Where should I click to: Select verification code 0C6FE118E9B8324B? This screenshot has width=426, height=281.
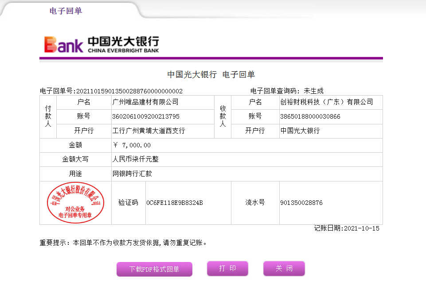click(x=174, y=203)
